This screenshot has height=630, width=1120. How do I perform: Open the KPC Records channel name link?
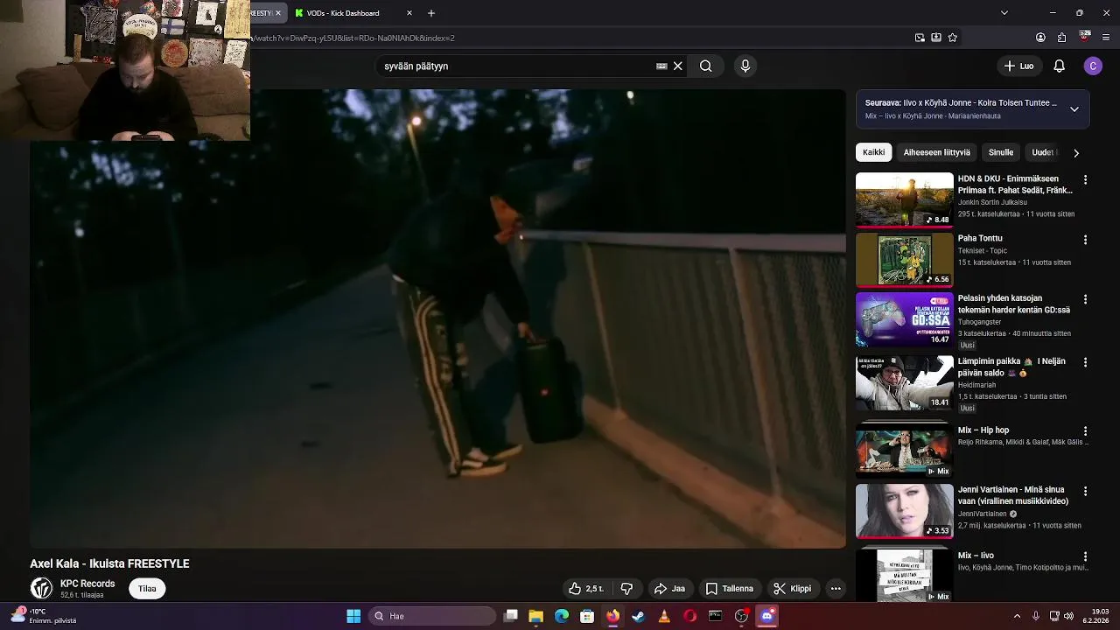pyautogui.click(x=87, y=584)
